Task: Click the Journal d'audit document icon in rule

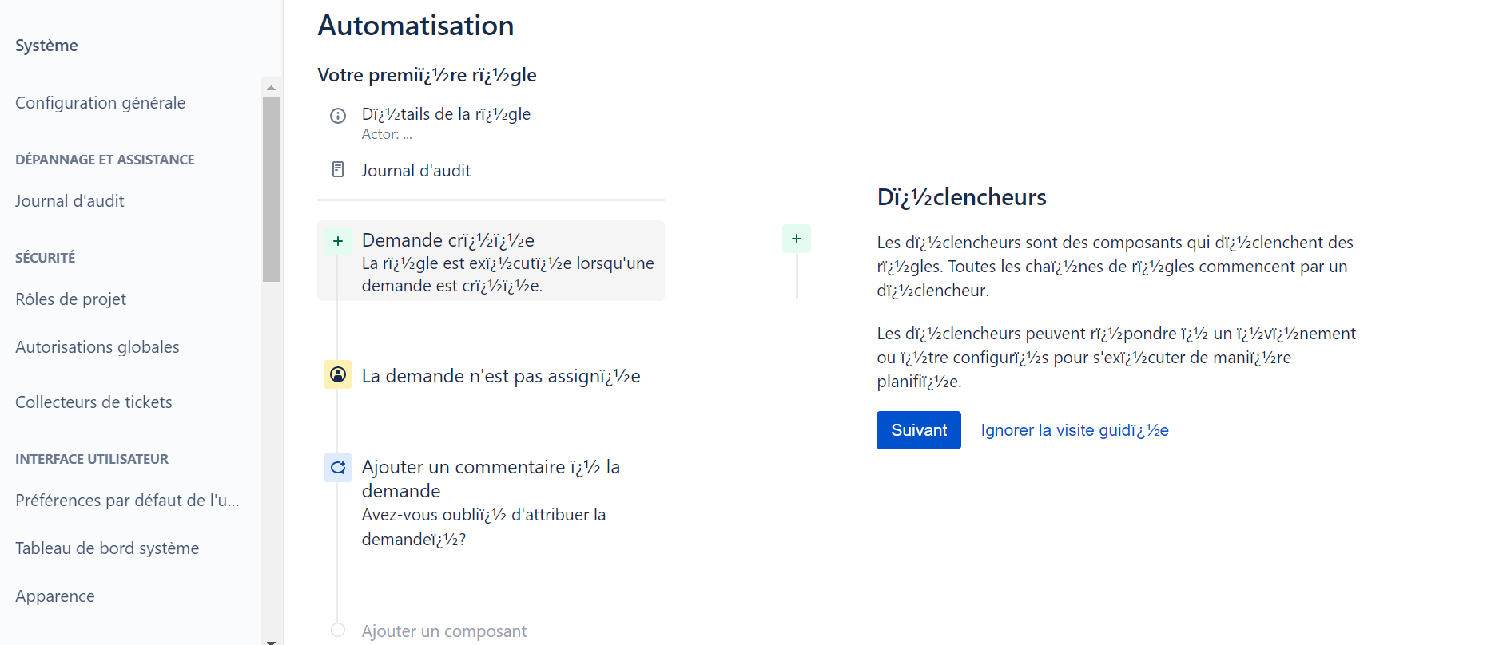Action: tap(338, 169)
